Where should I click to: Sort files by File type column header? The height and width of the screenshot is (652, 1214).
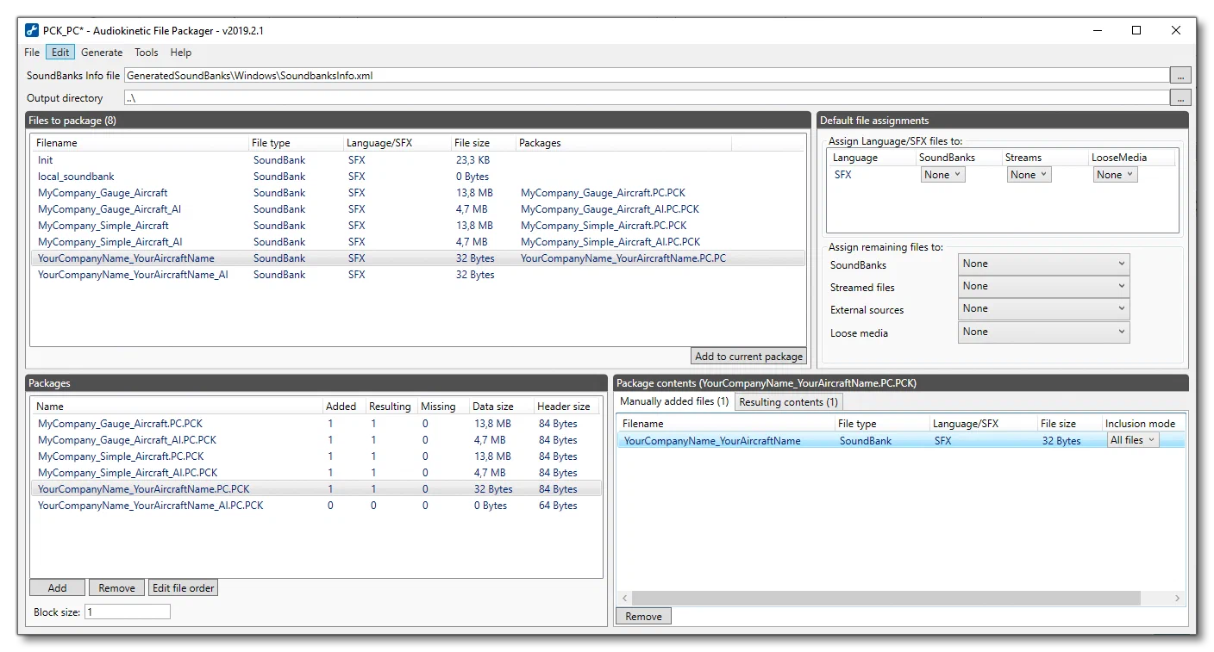click(295, 143)
